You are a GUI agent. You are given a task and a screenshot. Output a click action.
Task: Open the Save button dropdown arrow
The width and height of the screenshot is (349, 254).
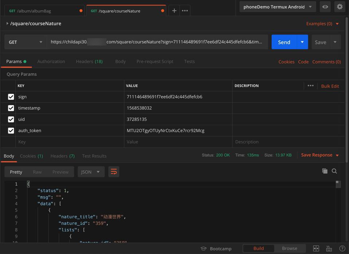pyautogui.click(x=335, y=42)
